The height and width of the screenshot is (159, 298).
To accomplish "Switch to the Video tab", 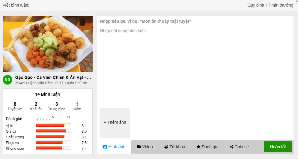I will coord(145,147).
